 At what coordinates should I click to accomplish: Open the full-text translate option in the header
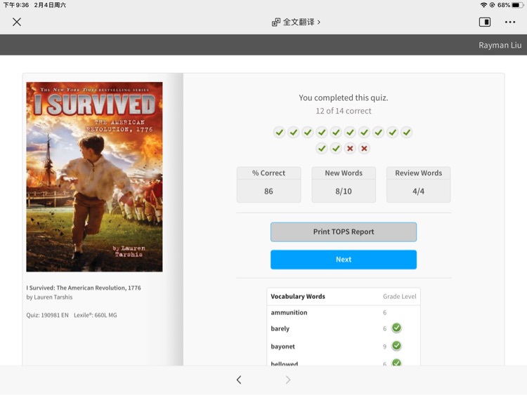[296, 22]
